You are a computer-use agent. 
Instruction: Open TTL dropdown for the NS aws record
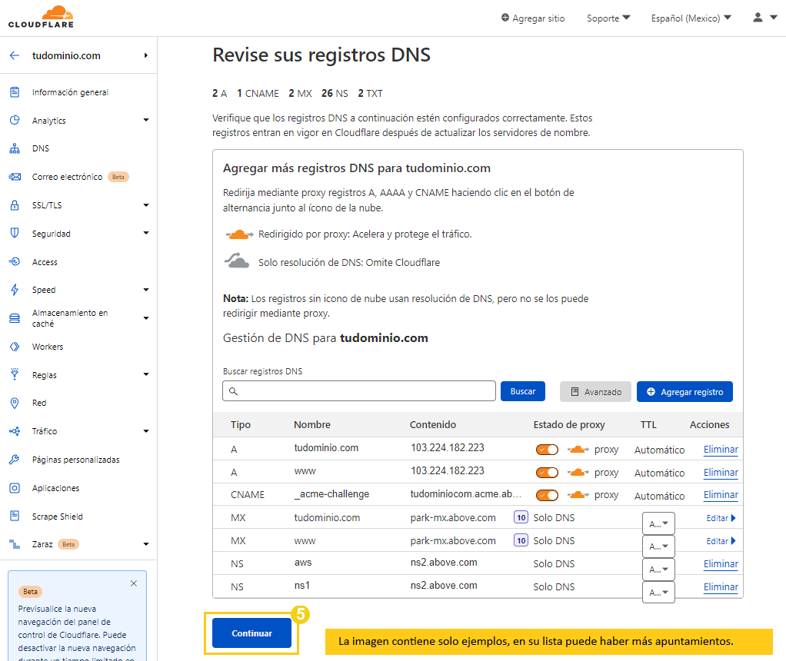(x=658, y=570)
